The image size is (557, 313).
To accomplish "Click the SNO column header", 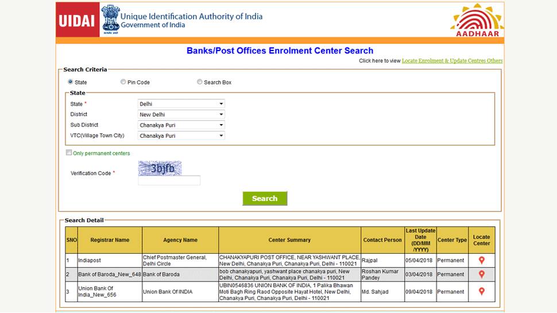I will click(x=71, y=240).
